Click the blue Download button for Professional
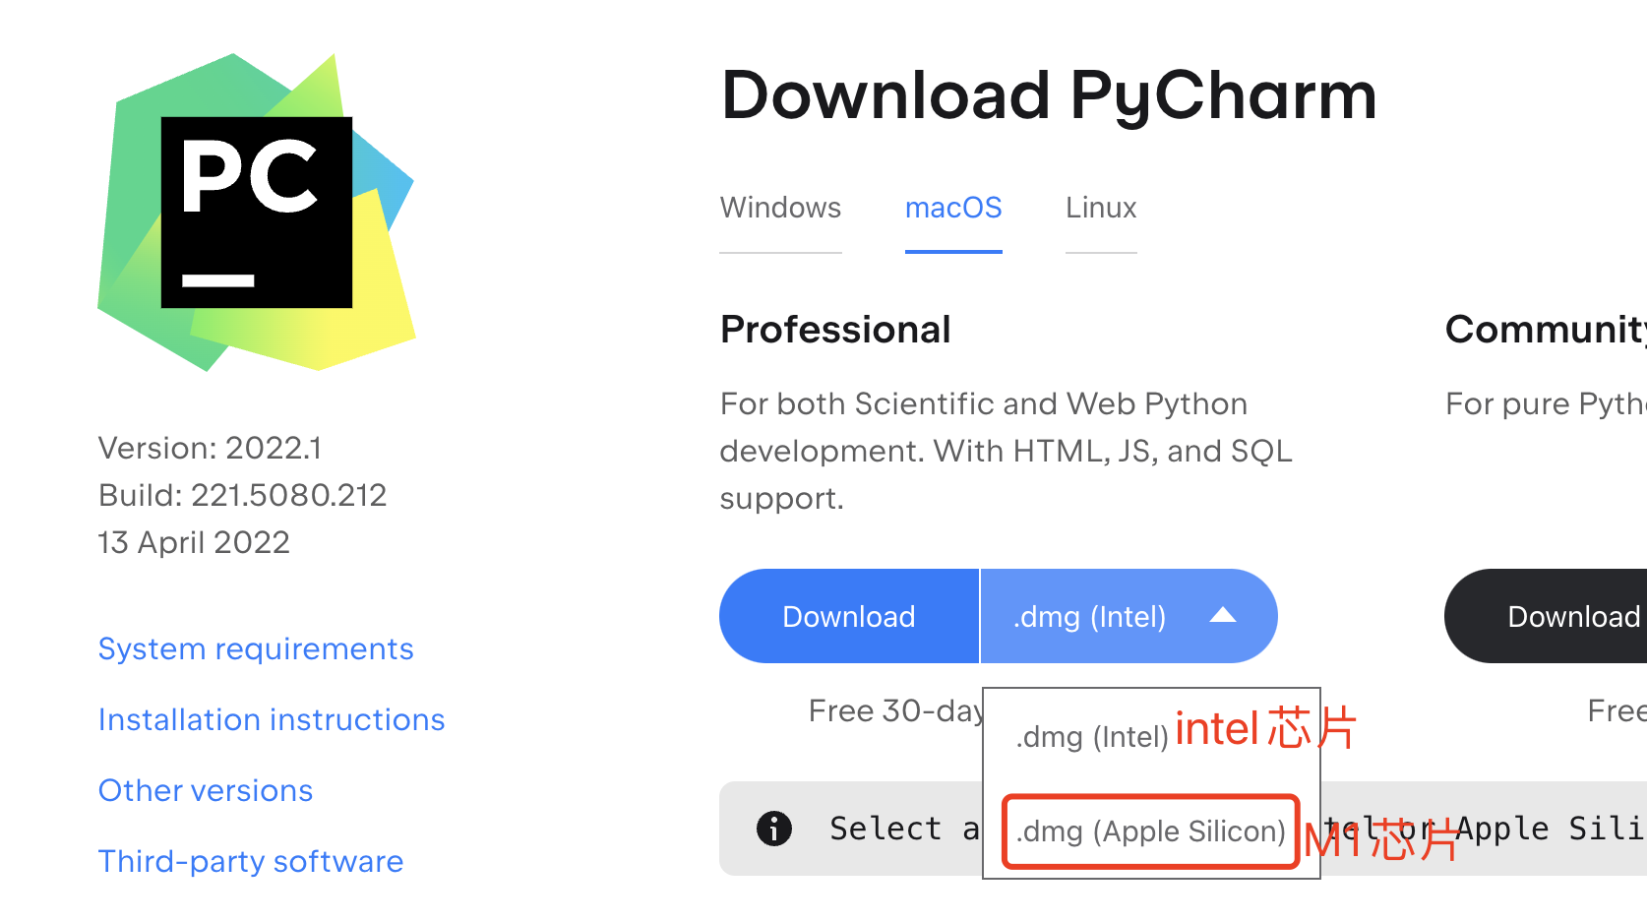The height and width of the screenshot is (923, 1647). [x=848, y=616]
